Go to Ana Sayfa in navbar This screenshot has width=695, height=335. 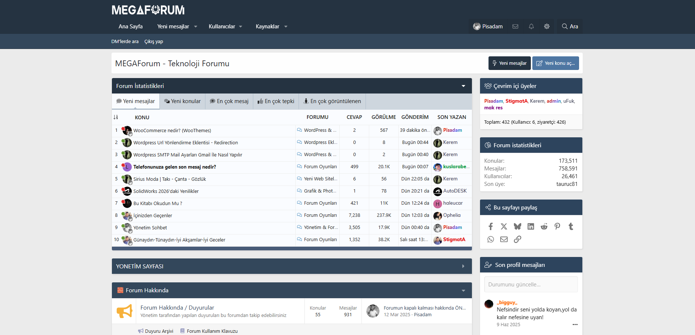(131, 27)
